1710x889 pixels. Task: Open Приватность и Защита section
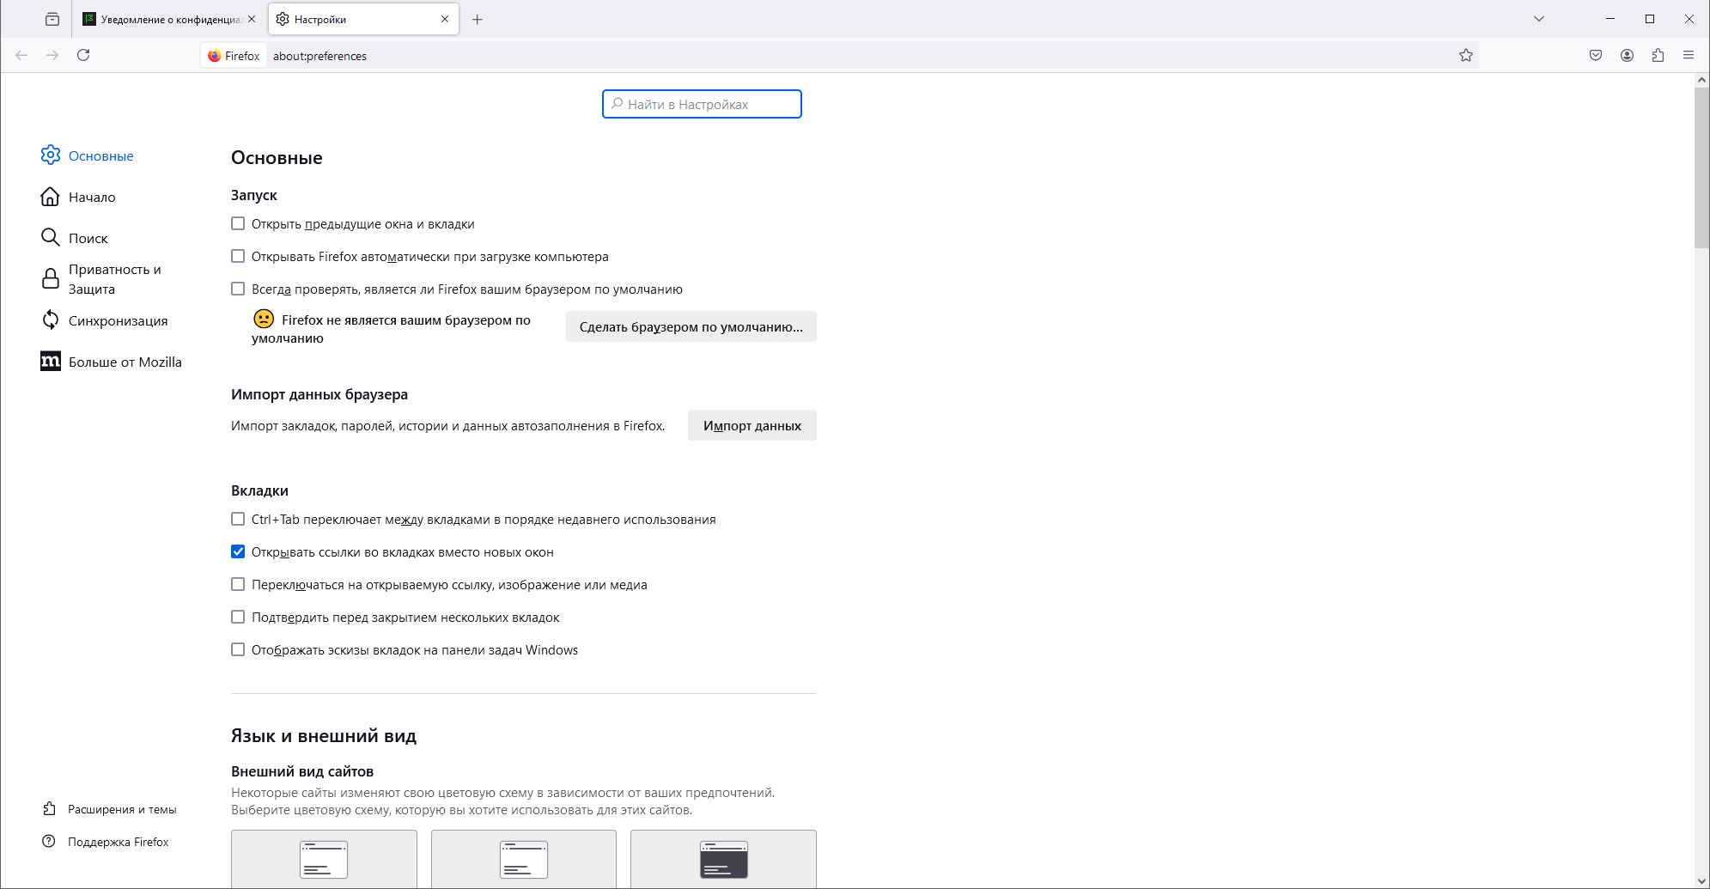101,279
